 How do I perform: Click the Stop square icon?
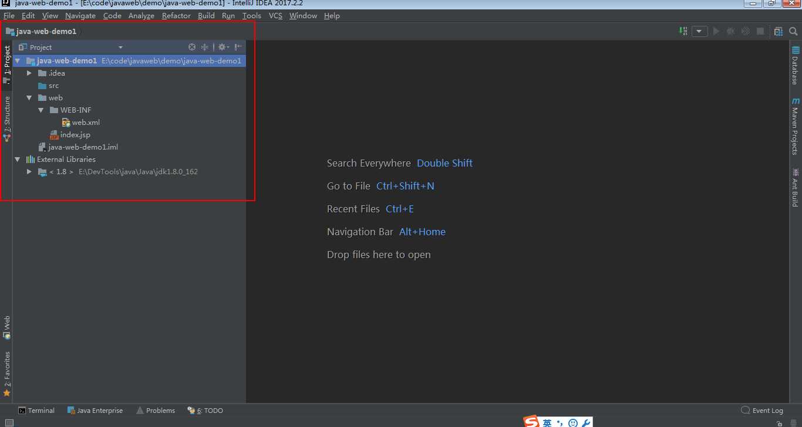tap(760, 31)
